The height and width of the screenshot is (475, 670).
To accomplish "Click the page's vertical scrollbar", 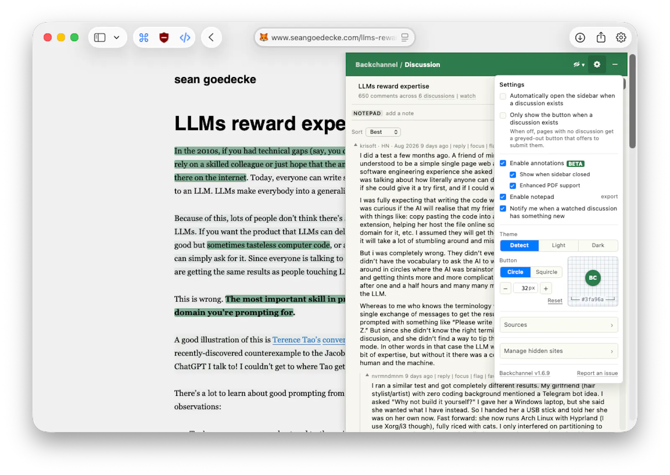I will tap(632, 101).
